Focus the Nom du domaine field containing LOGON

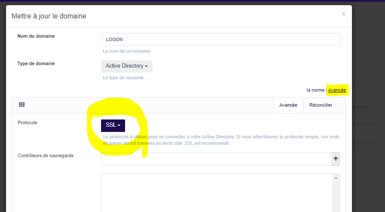click(x=220, y=39)
